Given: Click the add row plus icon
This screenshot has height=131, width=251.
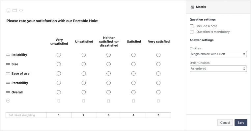Looking at the screenshot, I should (x=8, y=101).
